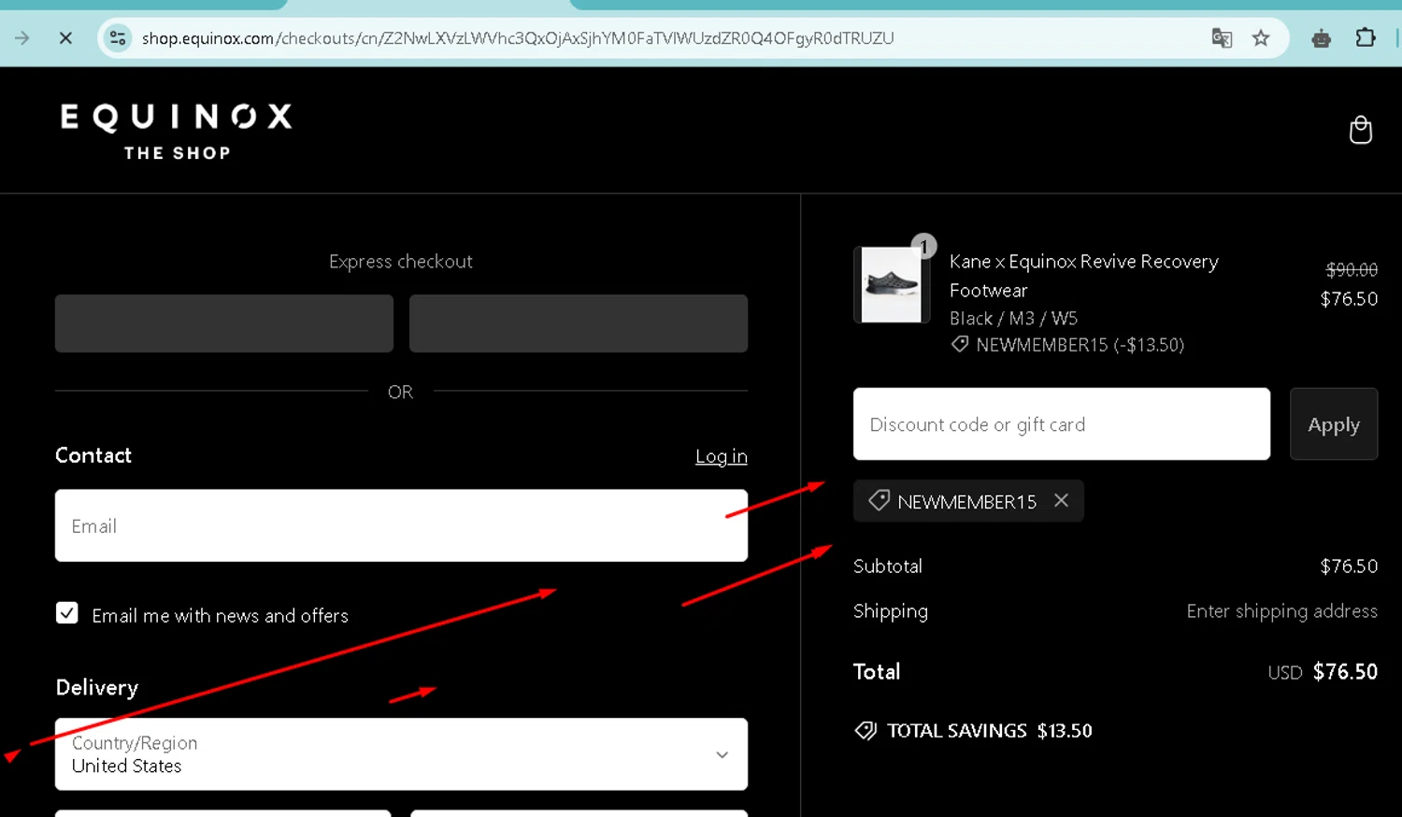The height and width of the screenshot is (817, 1402).
Task: Click the struck-through $90.00 price
Action: pyautogui.click(x=1352, y=270)
